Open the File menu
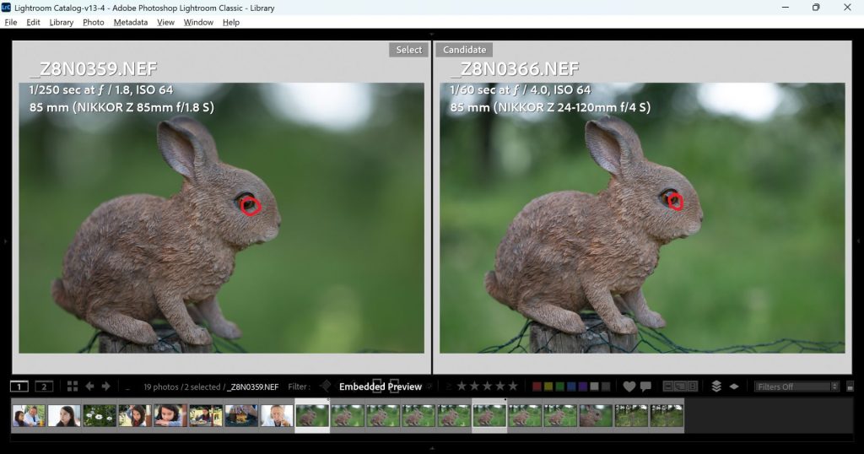864x454 pixels. pos(10,22)
